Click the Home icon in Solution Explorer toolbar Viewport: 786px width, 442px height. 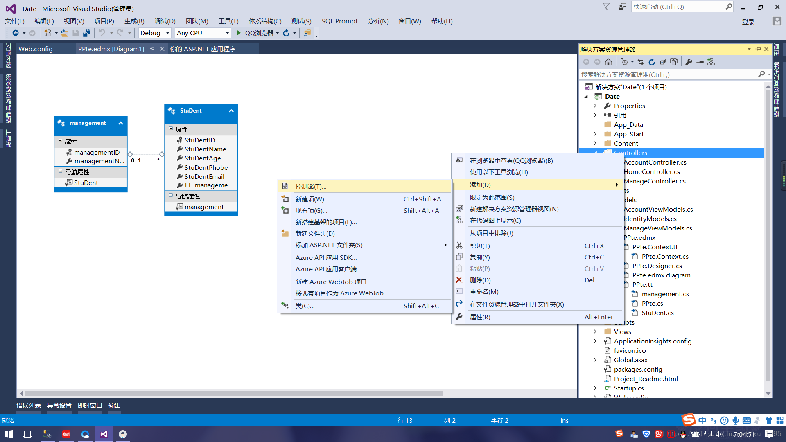click(x=608, y=62)
